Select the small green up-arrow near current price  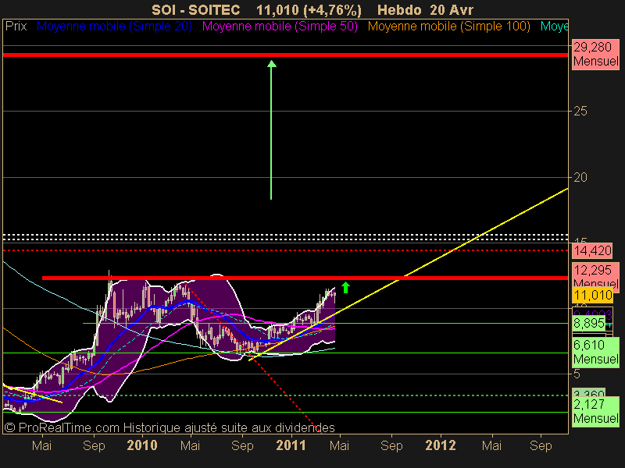(345, 287)
